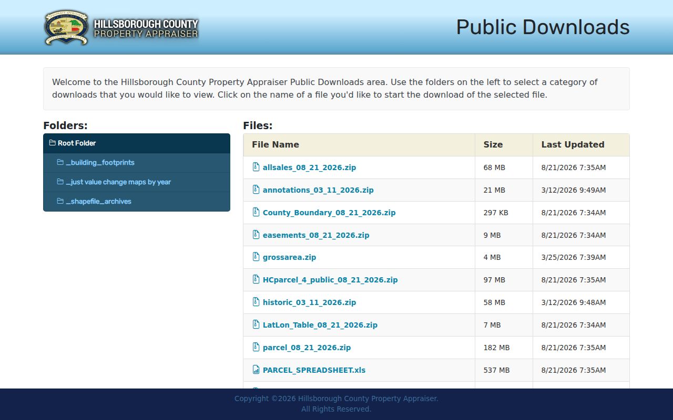Click the zip icon next to historic_03_11_2026.zip
This screenshot has width=673, height=420.
(256, 302)
